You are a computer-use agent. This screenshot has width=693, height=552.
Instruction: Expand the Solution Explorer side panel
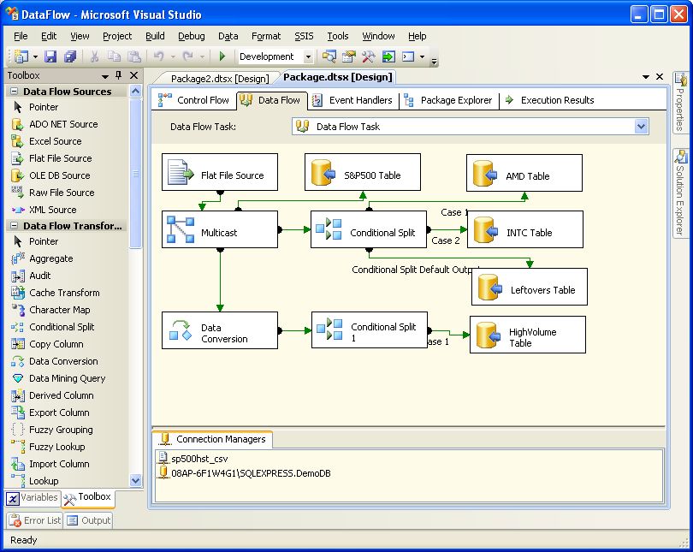[x=680, y=193]
